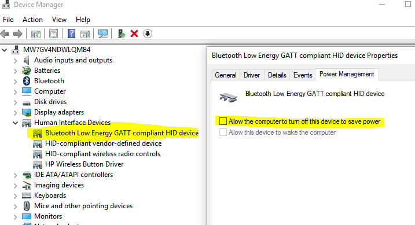Expand the IDE ATA/ATAPI controllers node
This screenshot has width=415, height=225.
[x=16, y=175]
